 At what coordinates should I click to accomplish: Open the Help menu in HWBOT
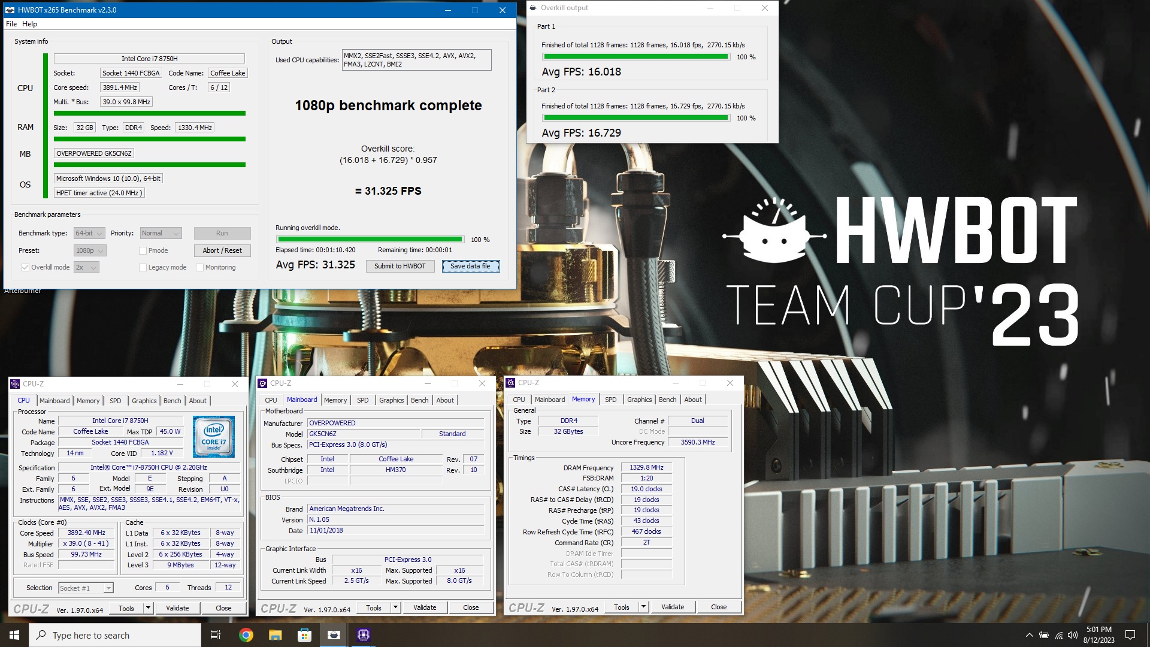(x=29, y=24)
